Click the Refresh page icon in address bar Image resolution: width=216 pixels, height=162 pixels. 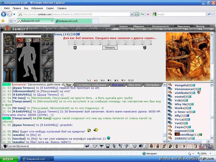pyautogui.click(x=142, y=14)
